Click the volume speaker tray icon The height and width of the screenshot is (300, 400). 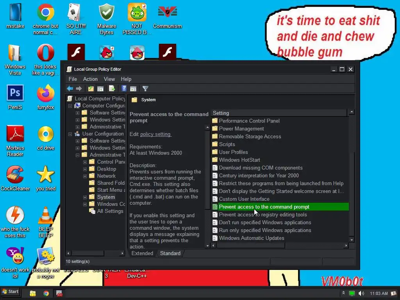click(361, 293)
